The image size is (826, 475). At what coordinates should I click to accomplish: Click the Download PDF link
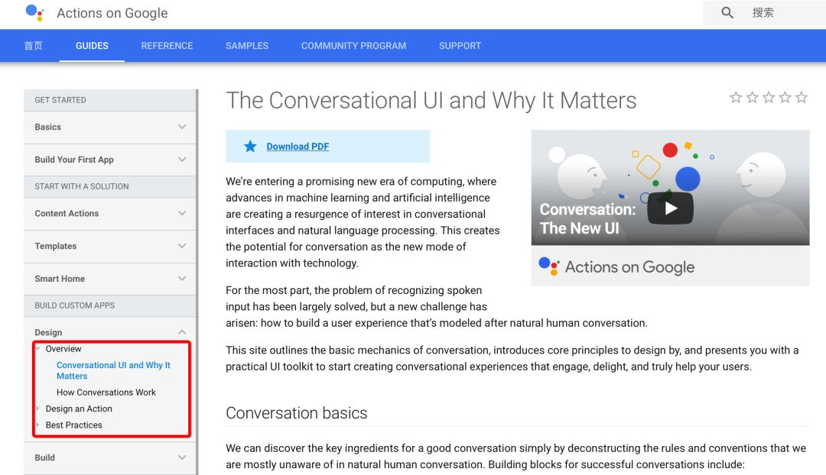298,146
